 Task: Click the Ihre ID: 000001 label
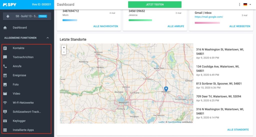click(x=42, y=5)
